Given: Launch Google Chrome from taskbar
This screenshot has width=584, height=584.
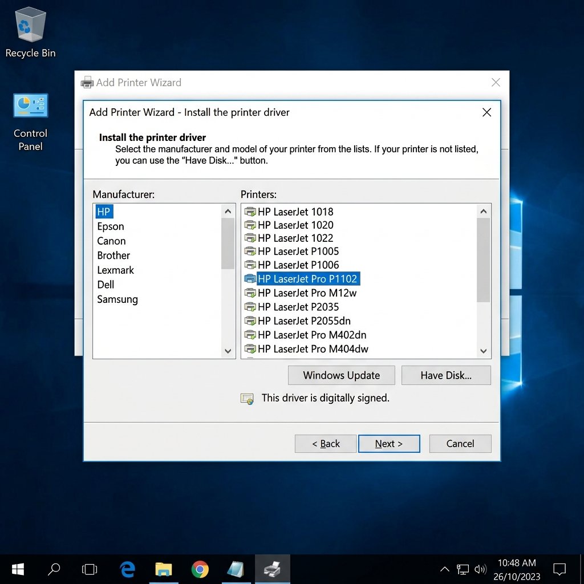Looking at the screenshot, I should pyautogui.click(x=200, y=569).
